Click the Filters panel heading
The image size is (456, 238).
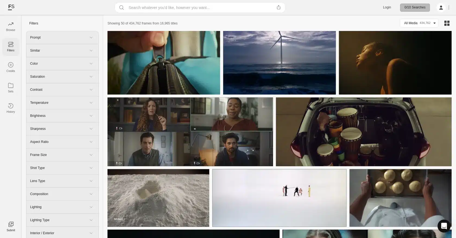point(34,23)
